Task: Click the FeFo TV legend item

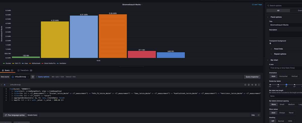Action: pos(16,64)
